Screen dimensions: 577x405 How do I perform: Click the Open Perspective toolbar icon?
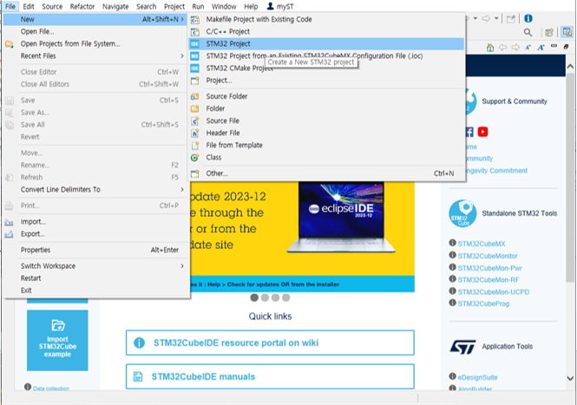click(549, 33)
